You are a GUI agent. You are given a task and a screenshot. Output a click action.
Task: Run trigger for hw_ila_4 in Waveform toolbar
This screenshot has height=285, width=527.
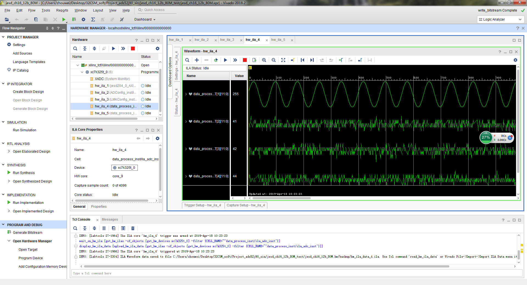coord(225,60)
